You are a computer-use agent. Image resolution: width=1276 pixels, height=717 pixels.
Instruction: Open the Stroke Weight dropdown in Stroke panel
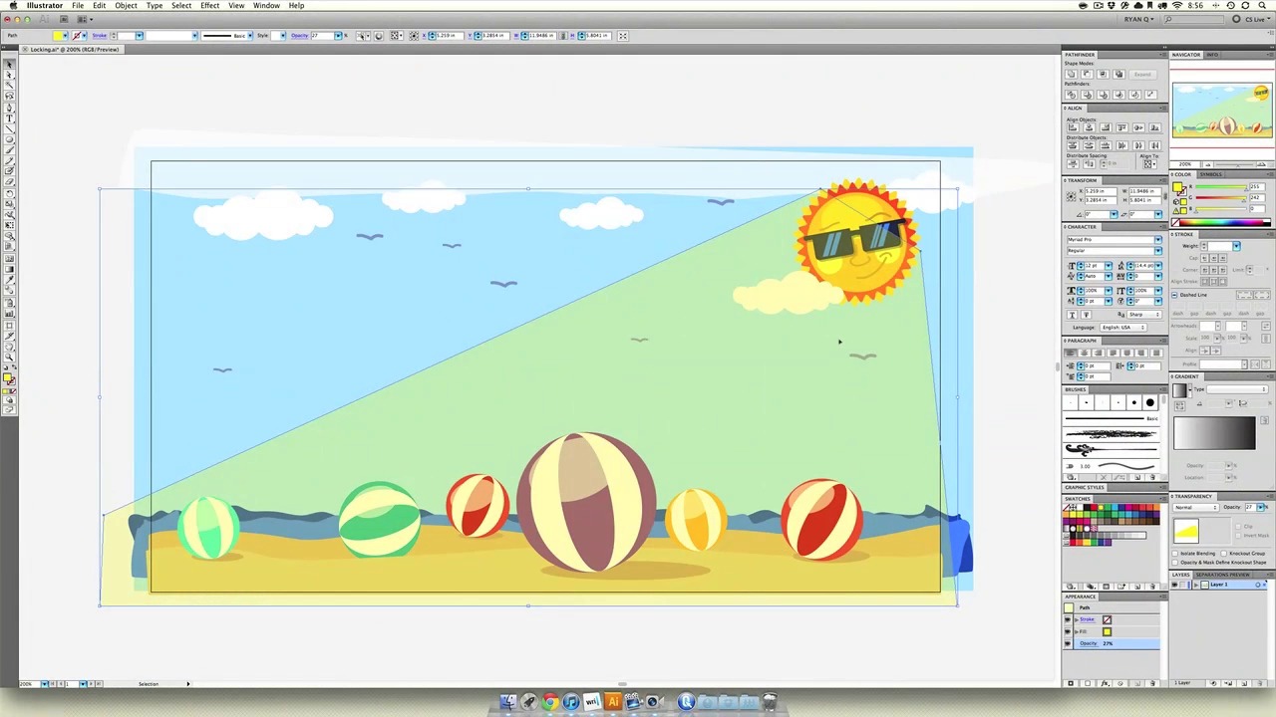(x=1236, y=246)
